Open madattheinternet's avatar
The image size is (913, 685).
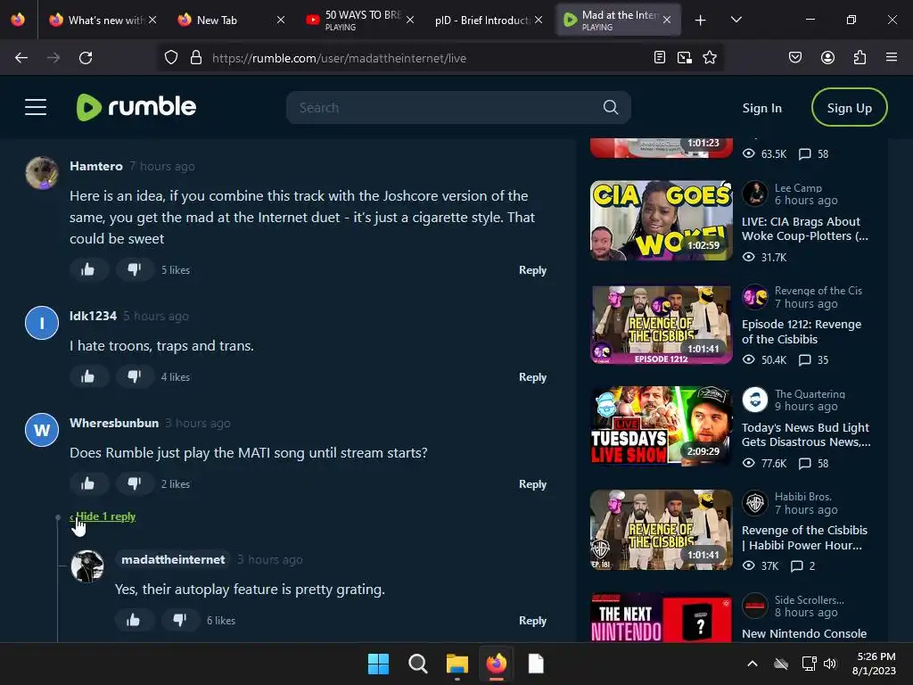pyautogui.click(x=87, y=566)
